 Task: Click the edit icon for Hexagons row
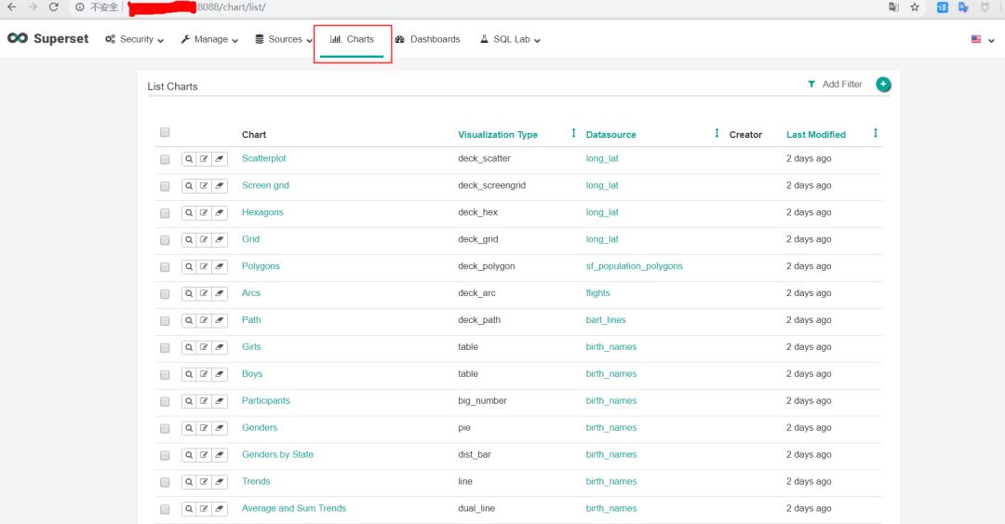[204, 213]
